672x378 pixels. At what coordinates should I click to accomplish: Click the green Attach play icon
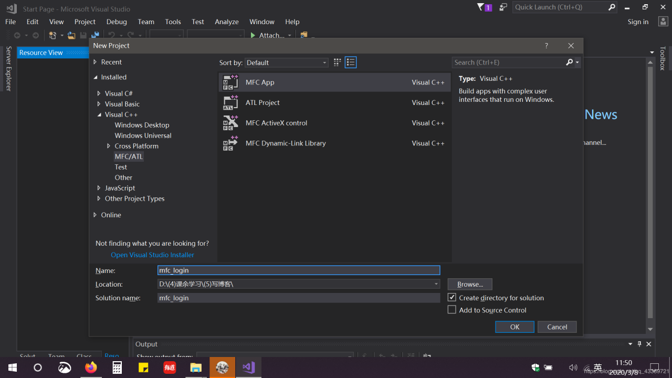[x=253, y=35]
